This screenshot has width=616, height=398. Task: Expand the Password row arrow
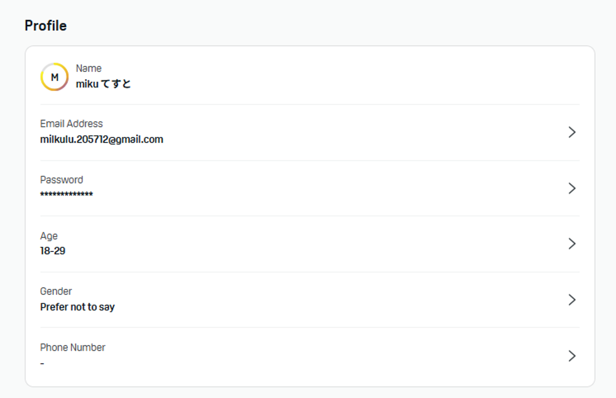click(572, 188)
